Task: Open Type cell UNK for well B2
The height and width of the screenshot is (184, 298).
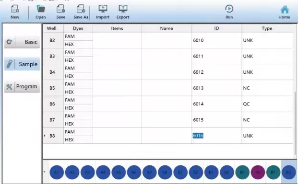Action: (x=267, y=40)
